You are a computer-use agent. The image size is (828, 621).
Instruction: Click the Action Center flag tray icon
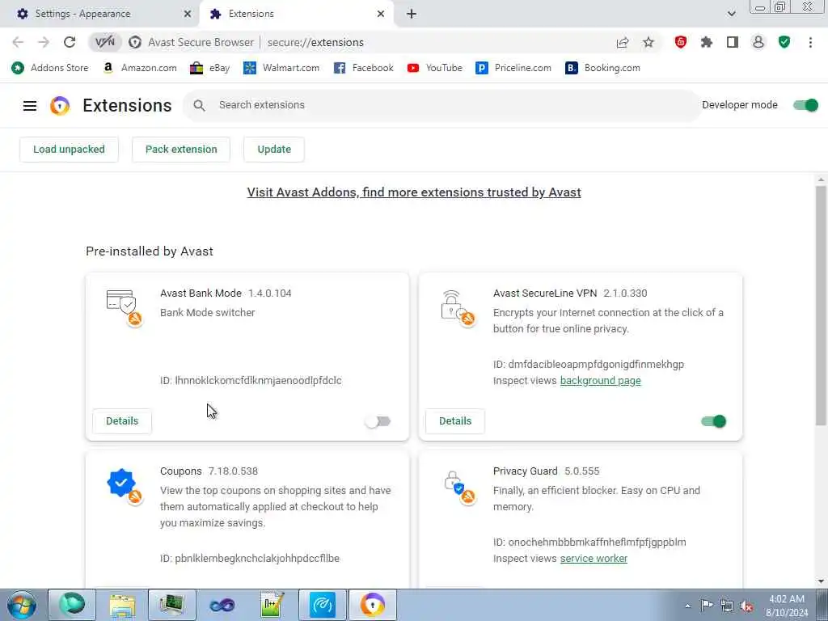pos(707,606)
